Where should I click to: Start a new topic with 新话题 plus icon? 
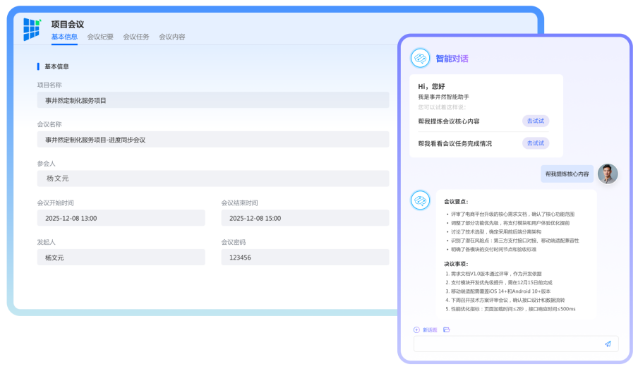tap(416, 329)
